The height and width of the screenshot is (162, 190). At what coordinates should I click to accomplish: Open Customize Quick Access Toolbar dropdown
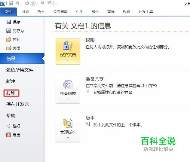[x=56, y=4]
